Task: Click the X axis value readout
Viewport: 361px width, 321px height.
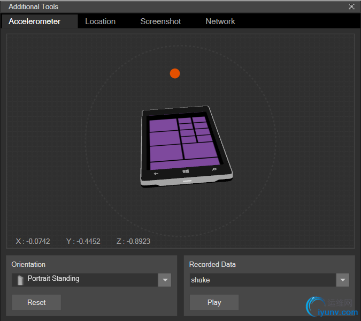Action: coord(33,241)
